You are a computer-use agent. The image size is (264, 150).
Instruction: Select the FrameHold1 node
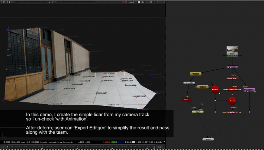tap(196, 74)
